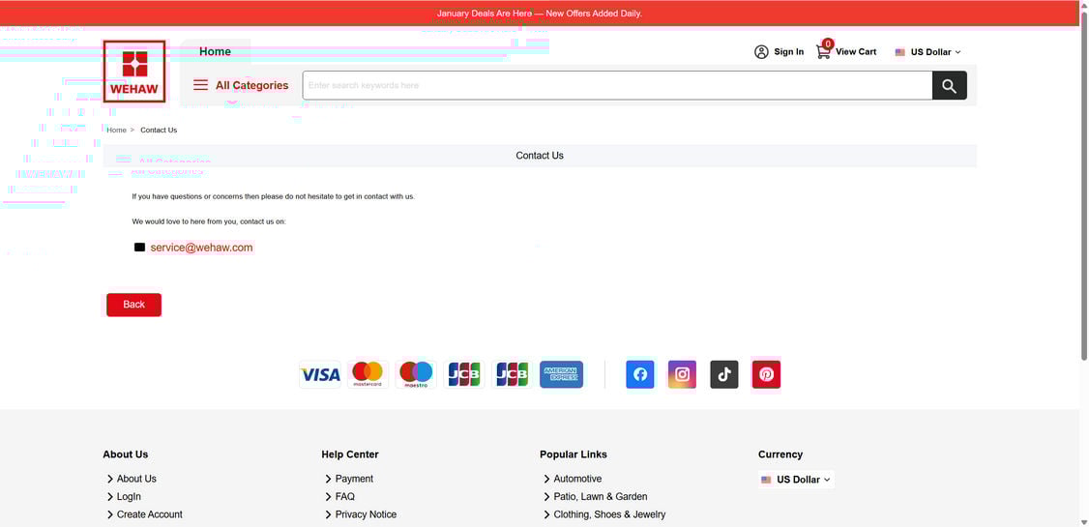Click the WEHAW logo
Image resolution: width=1089 pixels, height=527 pixels.
[134, 72]
